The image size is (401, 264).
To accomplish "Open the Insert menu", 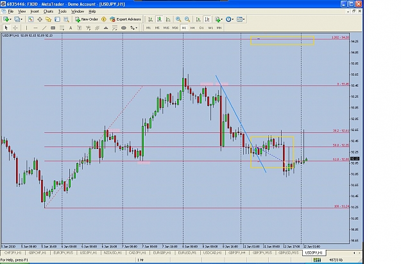I will (35, 12).
